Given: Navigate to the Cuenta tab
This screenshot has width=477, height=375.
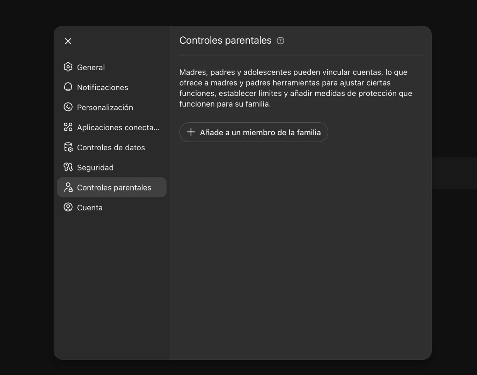Looking at the screenshot, I should pyautogui.click(x=90, y=208).
